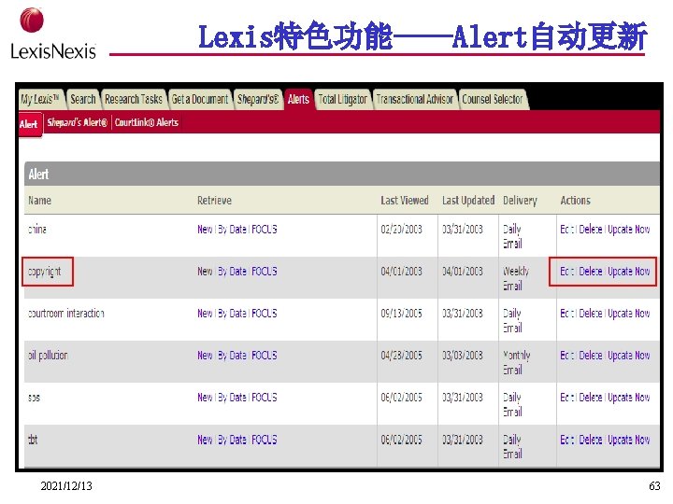Edit the copyright alert
Image resolution: width=673 pixels, height=504 pixels.
click(x=566, y=272)
